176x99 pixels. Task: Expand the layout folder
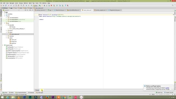[x=6, y=31]
